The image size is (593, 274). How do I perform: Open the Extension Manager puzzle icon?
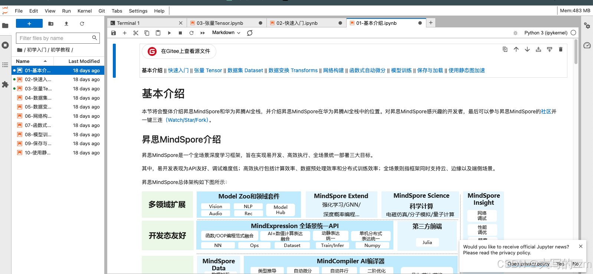[x=5, y=84]
